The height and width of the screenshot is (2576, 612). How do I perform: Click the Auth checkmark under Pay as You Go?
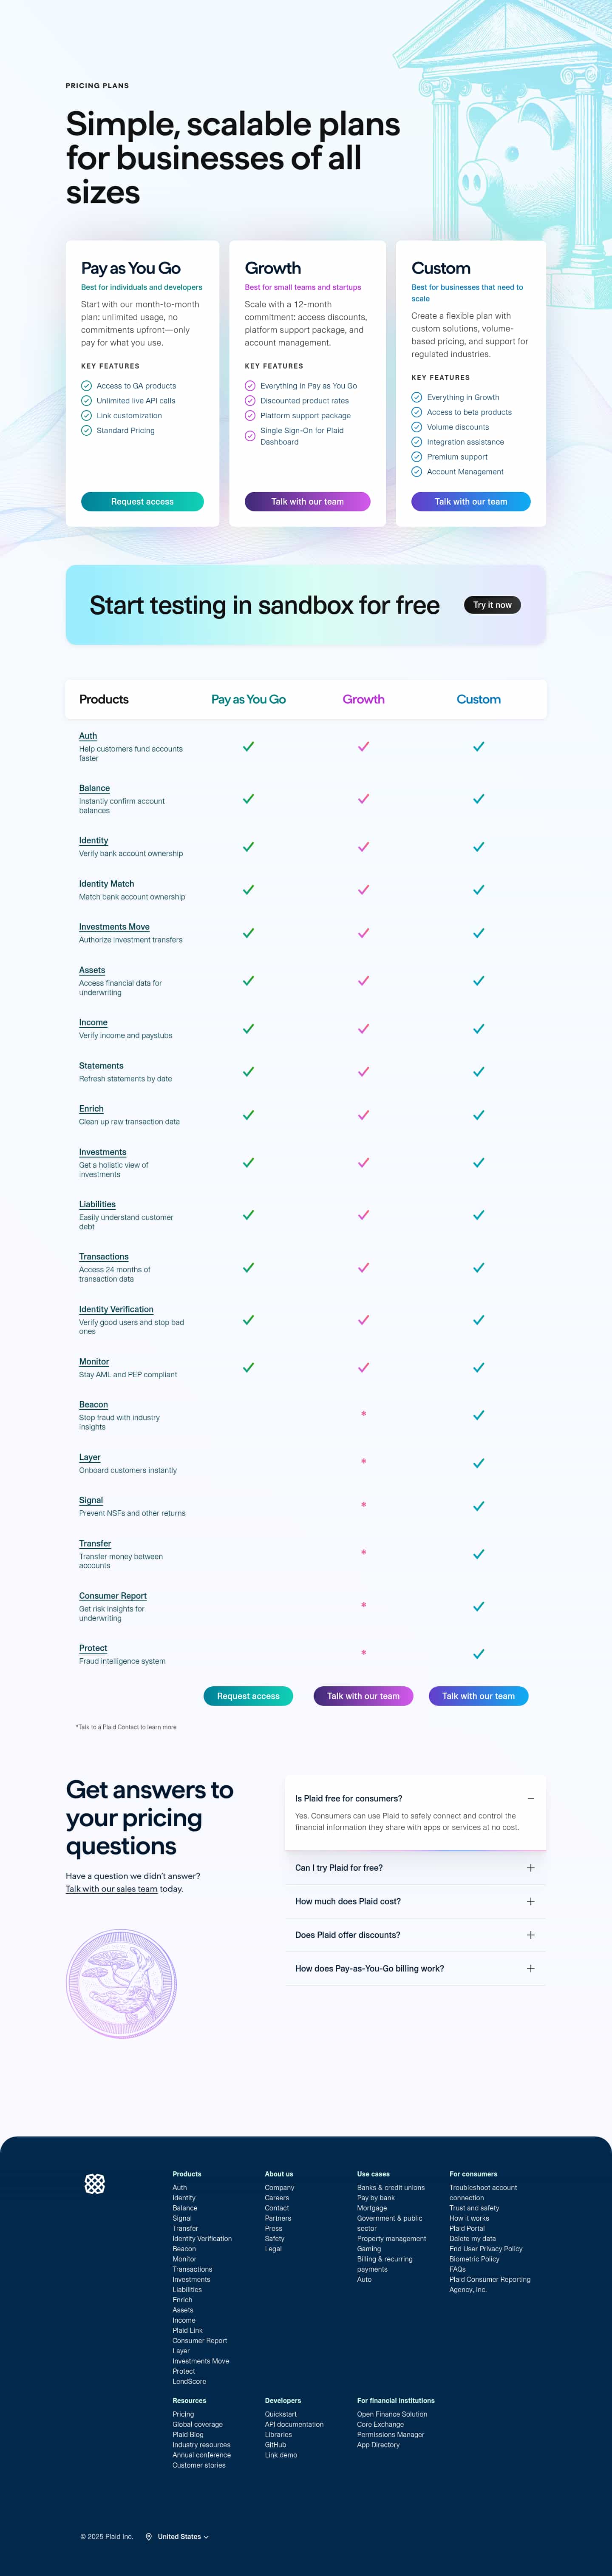click(x=248, y=746)
